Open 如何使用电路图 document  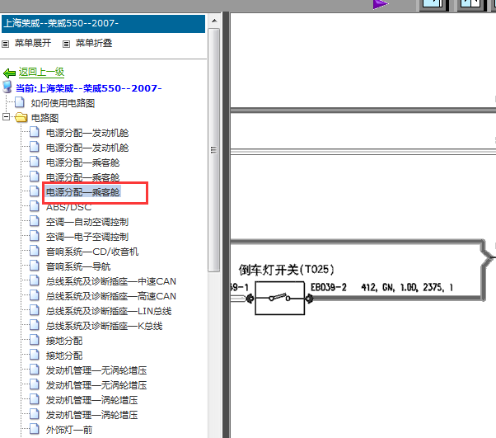(63, 103)
